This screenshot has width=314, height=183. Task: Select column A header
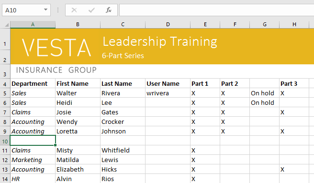[x=33, y=24]
